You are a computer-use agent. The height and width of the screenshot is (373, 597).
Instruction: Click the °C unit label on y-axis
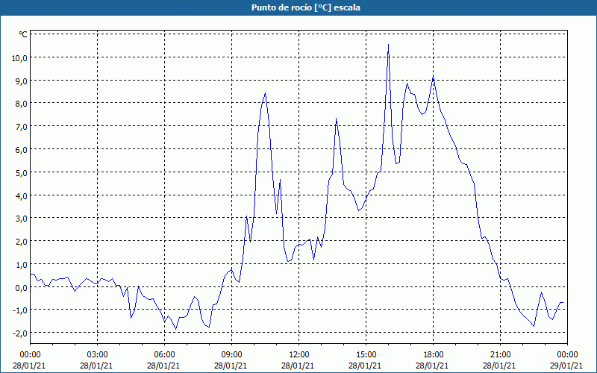[23, 34]
